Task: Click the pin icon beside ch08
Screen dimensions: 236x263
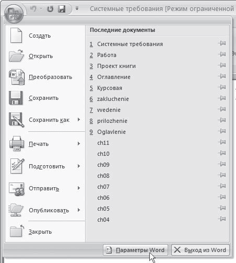Action: point(222,175)
